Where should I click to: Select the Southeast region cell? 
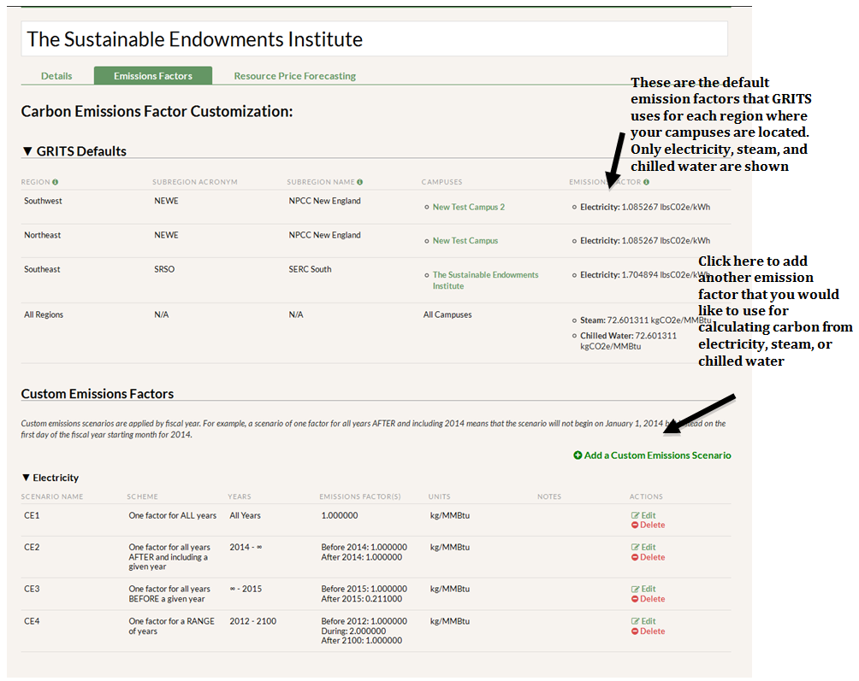point(42,269)
